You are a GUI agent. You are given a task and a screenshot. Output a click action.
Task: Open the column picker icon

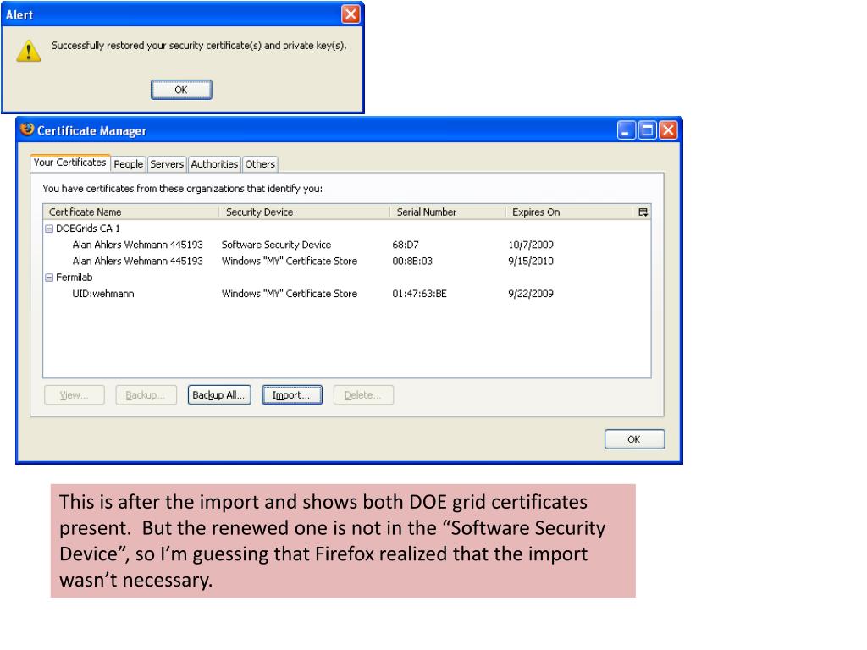pos(643,212)
